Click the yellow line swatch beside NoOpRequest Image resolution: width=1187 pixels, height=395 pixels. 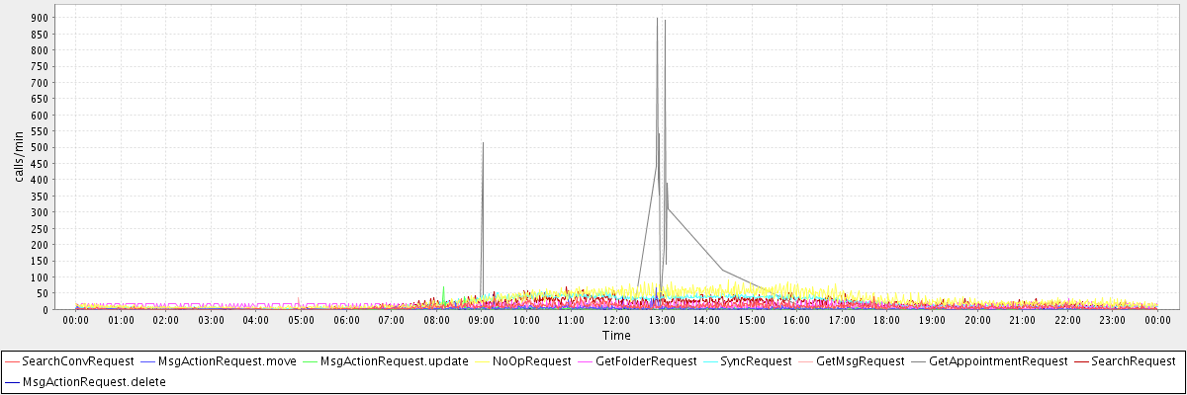click(484, 361)
